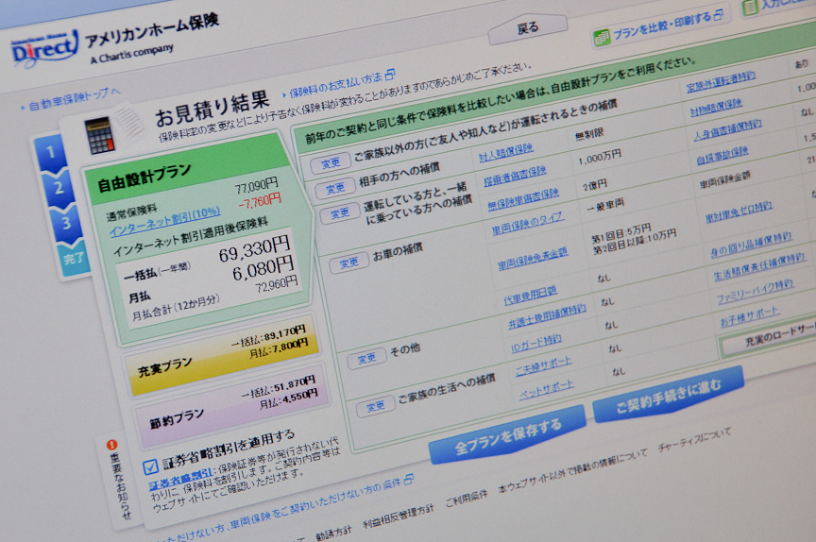This screenshot has width=816, height=542.
Task: Open 自損事故保険 link
Action: coord(722,155)
